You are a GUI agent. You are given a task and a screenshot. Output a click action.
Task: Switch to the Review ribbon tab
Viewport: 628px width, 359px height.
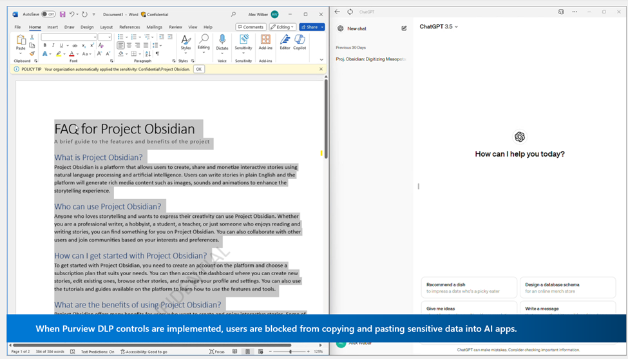175,27
